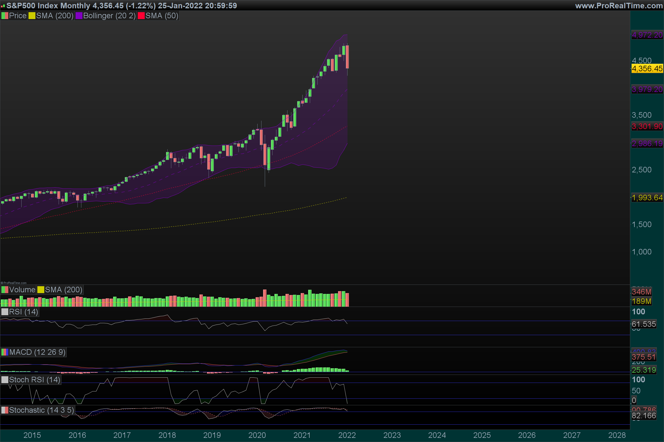Click the 2022 year marker on time axis
This screenshot has width=664, height=442.
tap(347, 435)
